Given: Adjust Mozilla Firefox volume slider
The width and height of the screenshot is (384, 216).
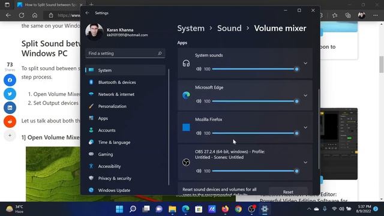Looking at the screenshot, I should coord(255,133).
